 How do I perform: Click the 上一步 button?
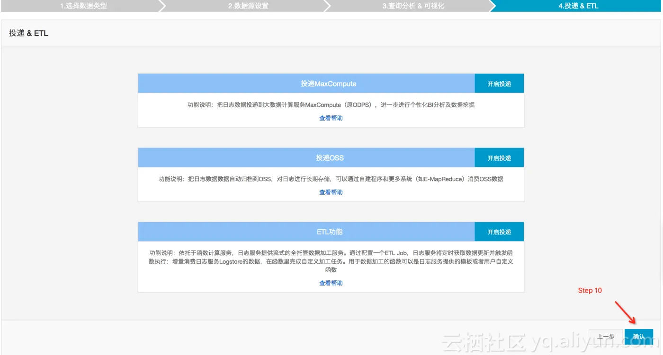[606, 336]
